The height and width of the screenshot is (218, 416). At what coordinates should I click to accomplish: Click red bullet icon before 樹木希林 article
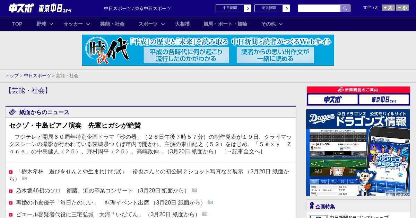11,172
